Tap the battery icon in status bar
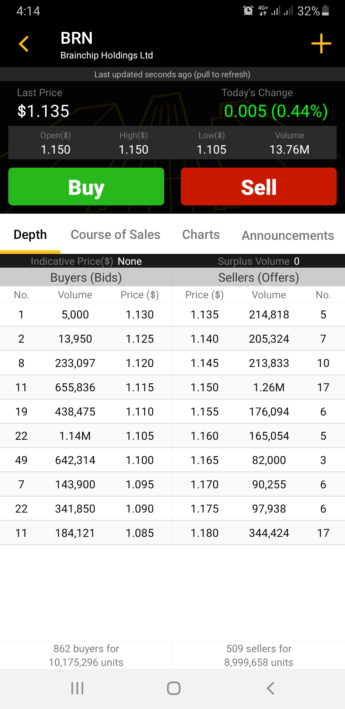The width and height of the screenshot is (345, 709). [x=326, y=11]
